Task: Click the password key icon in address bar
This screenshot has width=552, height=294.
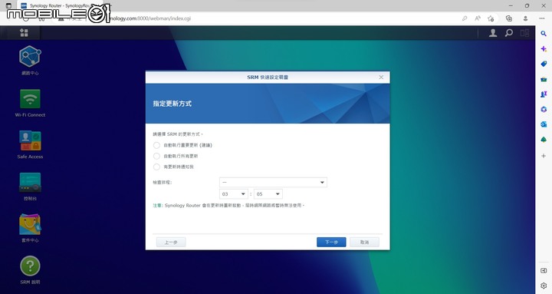Action: tap(465, 18)
